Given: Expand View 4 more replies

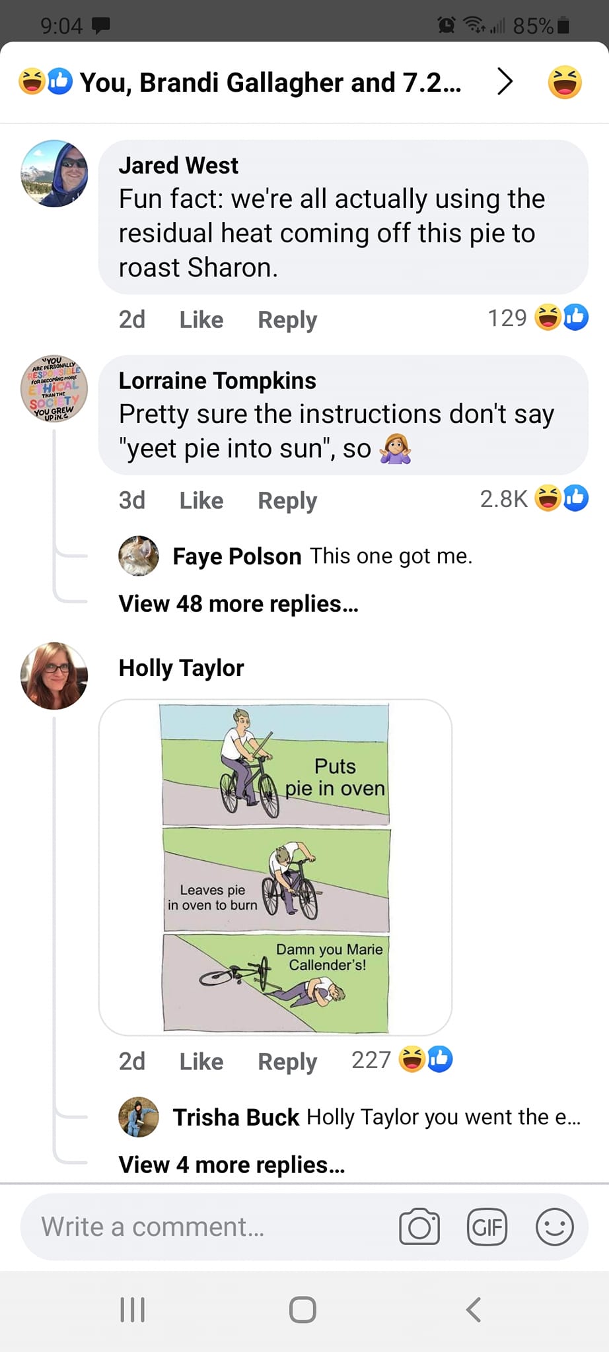Looking at the screenshot, I should tap(232, 1165).
